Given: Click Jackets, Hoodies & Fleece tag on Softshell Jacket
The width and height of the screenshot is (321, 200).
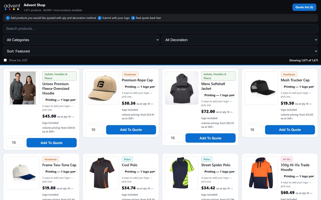Looking at the screenshot, I should point(218,76).
